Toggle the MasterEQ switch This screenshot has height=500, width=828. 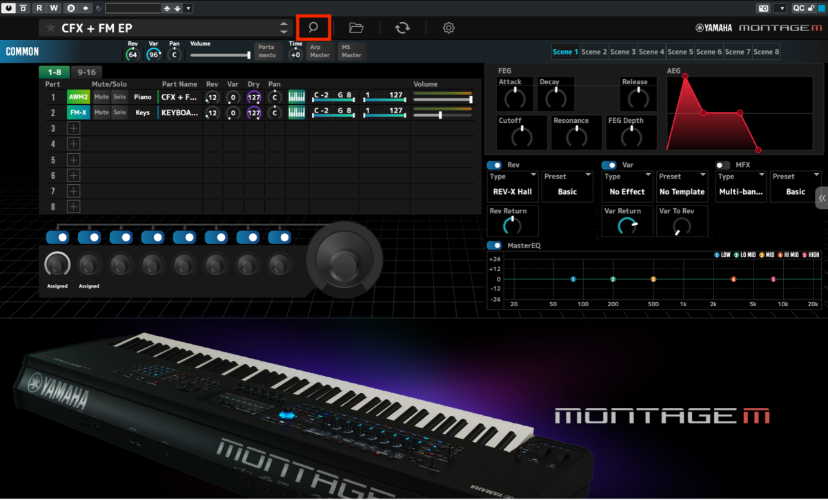coord(495,245)
